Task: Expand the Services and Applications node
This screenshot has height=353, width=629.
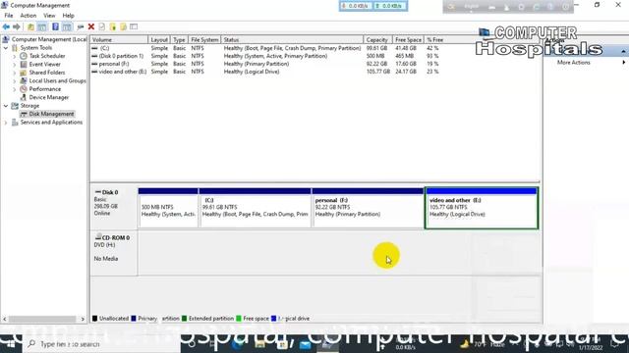Action: tap(6, 122)
